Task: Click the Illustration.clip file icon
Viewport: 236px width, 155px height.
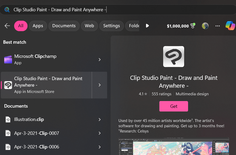Action: point(8,119)
